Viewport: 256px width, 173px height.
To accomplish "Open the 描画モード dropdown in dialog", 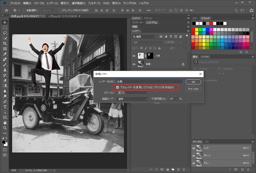I will (133, 99).
